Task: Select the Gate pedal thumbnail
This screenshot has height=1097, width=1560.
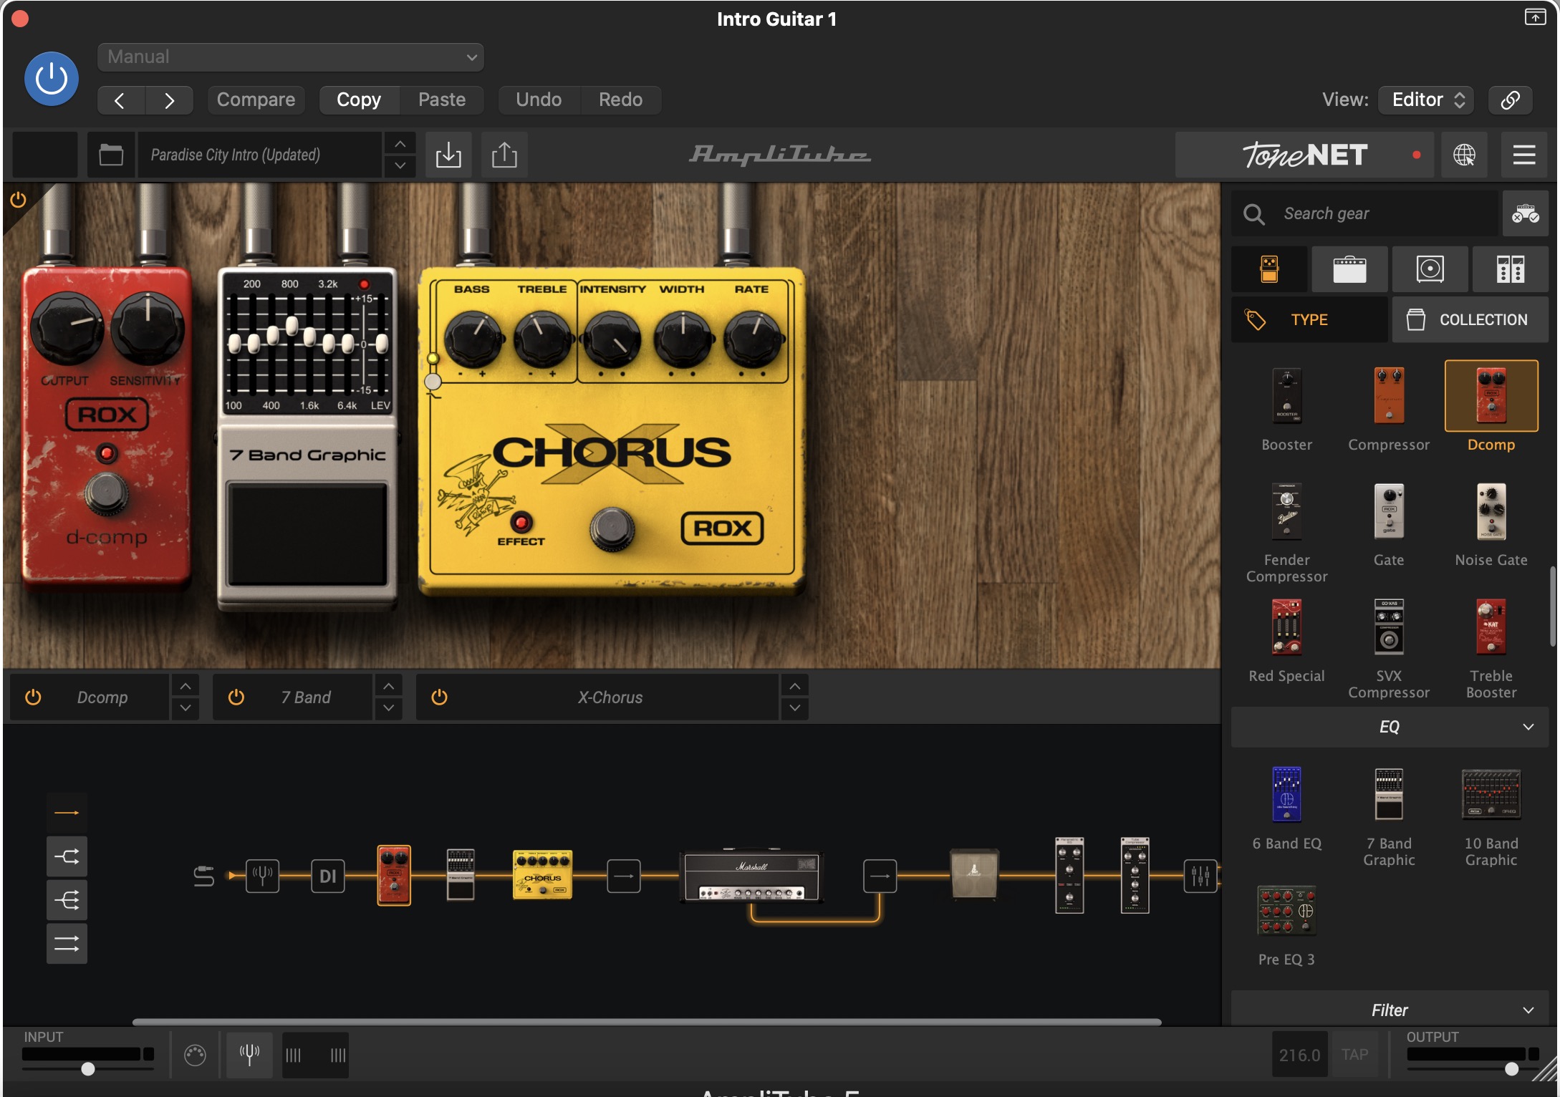Action: click(1389, 511)
